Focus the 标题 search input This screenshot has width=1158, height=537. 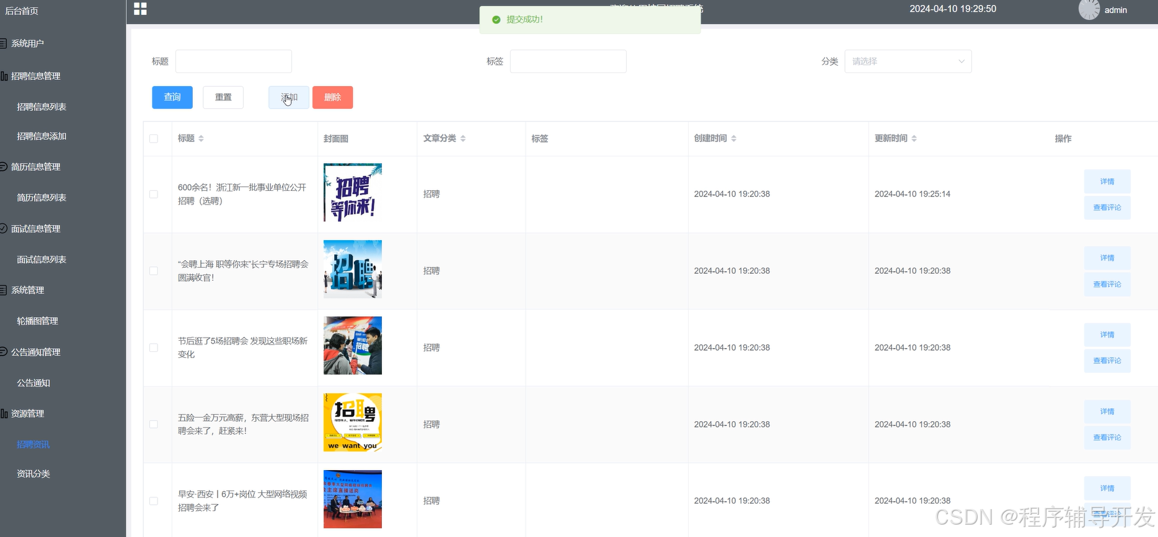[234, 61]
